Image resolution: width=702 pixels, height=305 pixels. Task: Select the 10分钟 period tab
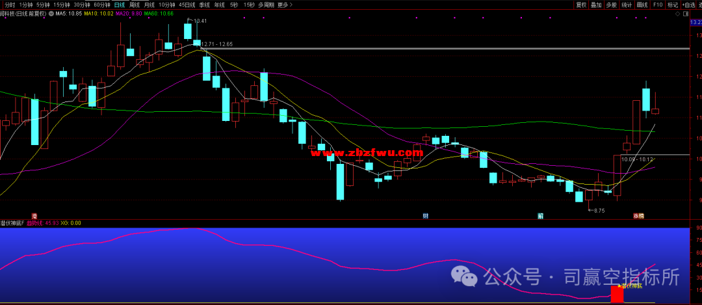[x=167, y=5]
